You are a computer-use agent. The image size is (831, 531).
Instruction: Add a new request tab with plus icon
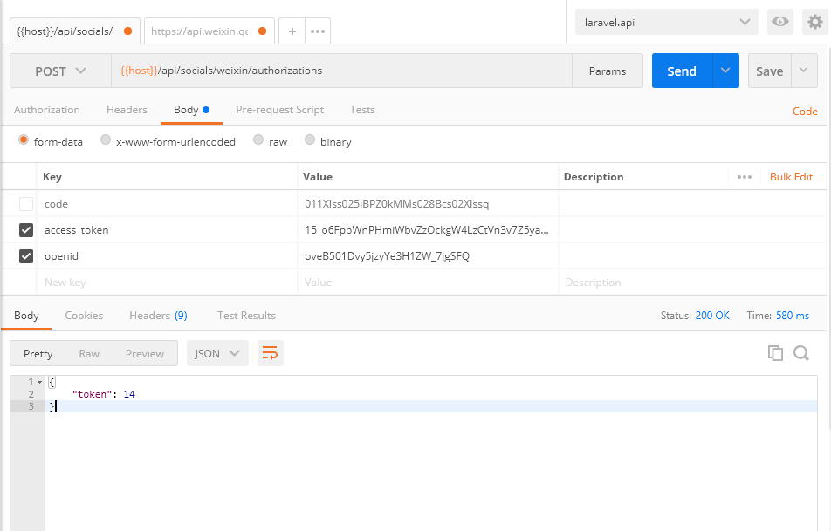(x=292, y=31)
